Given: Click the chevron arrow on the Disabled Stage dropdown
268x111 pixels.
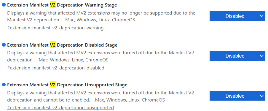Looking at the screenshot, I should tap(262, 56).
